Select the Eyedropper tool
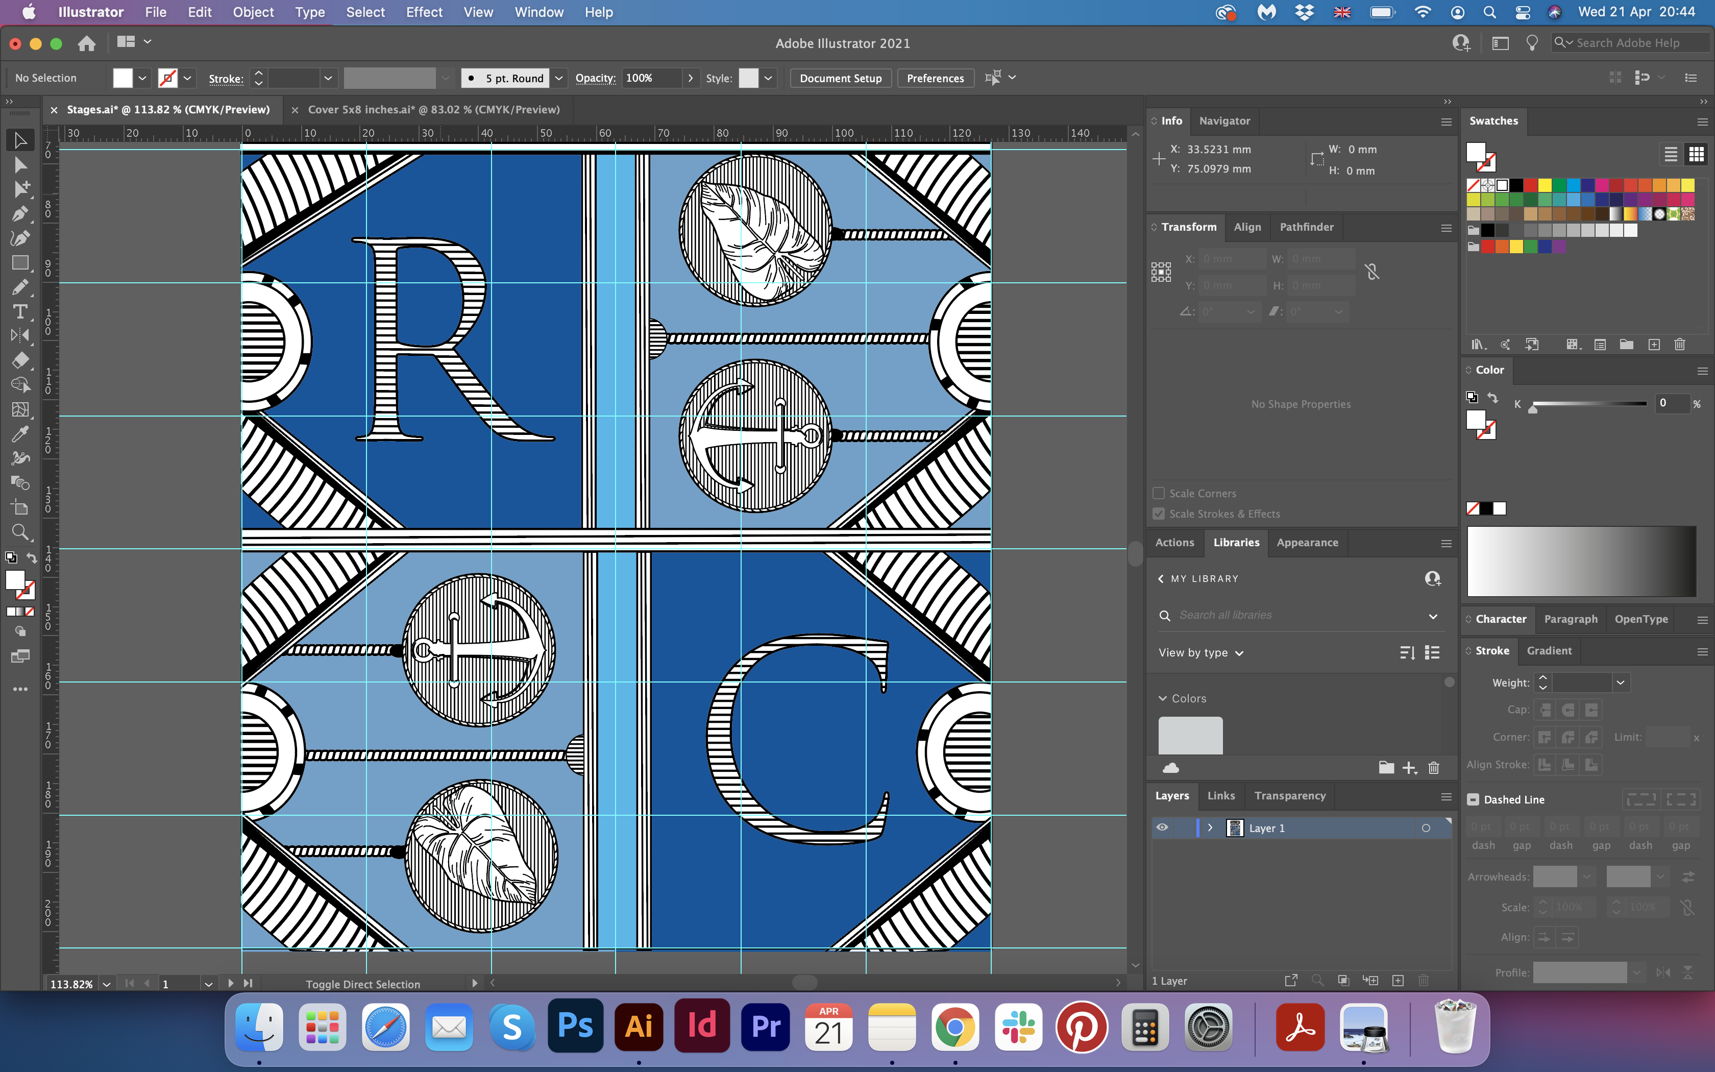Viewport: 1715px width, 1072px height. pos(20,434)
